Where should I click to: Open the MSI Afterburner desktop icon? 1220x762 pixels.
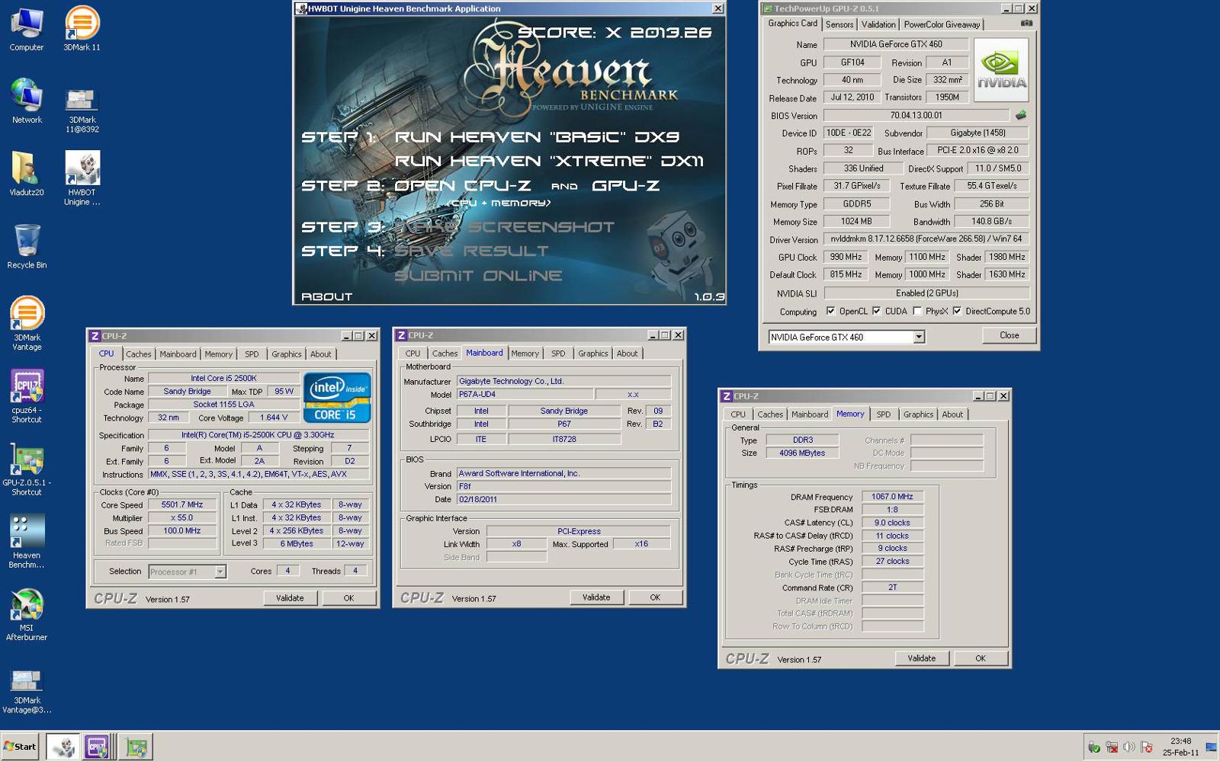click(x=27, y=614)
